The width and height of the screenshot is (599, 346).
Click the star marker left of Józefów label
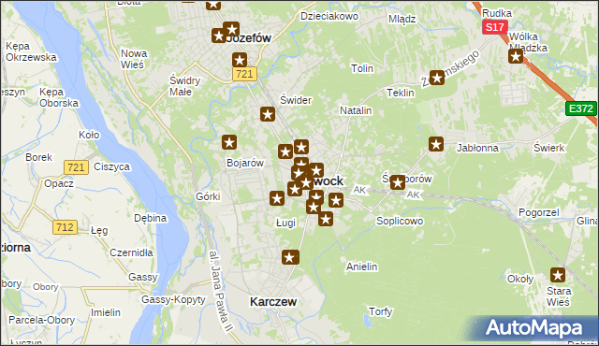pyautogui.click(x=219, y=36)
